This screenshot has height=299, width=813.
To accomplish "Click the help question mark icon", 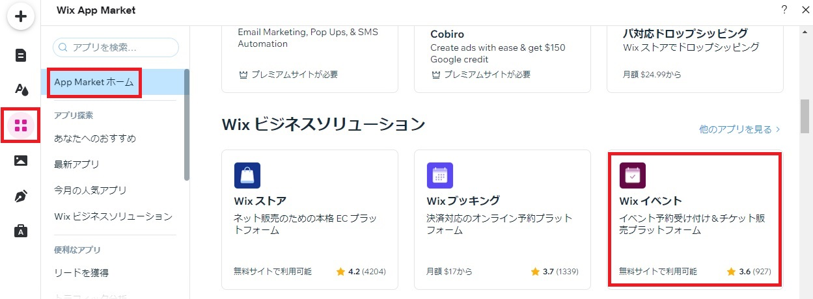I will coord(784,10).
